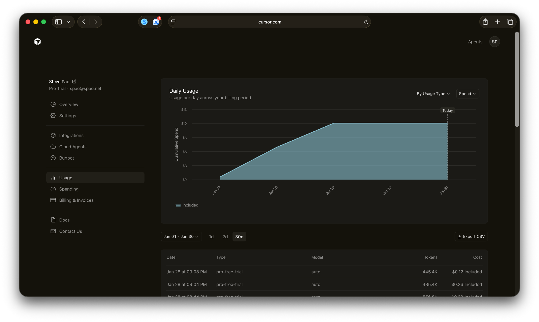This screenshot has height=322, width=539.
Task: Open Jan 01 - Jan 30 date picker
Action: [181, 236]
